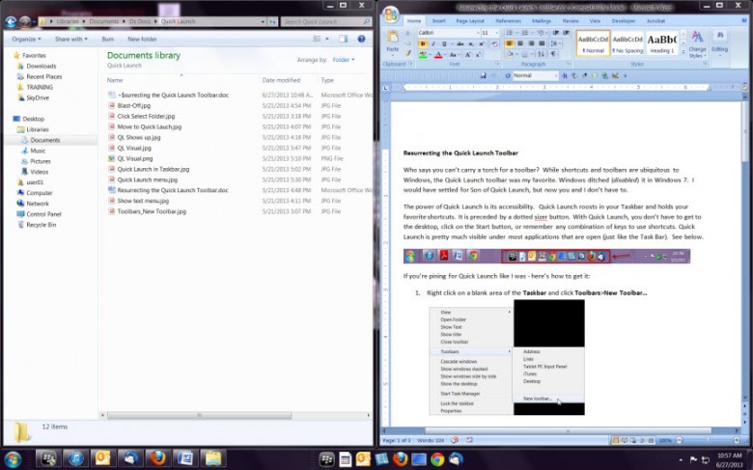Toggle Bold formatting in Word
Viewport: 753px width, 470px height.
[x=423, y=43]
